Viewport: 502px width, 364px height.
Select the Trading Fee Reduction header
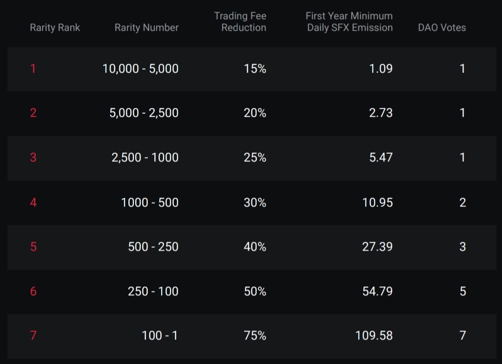[240, 21]
